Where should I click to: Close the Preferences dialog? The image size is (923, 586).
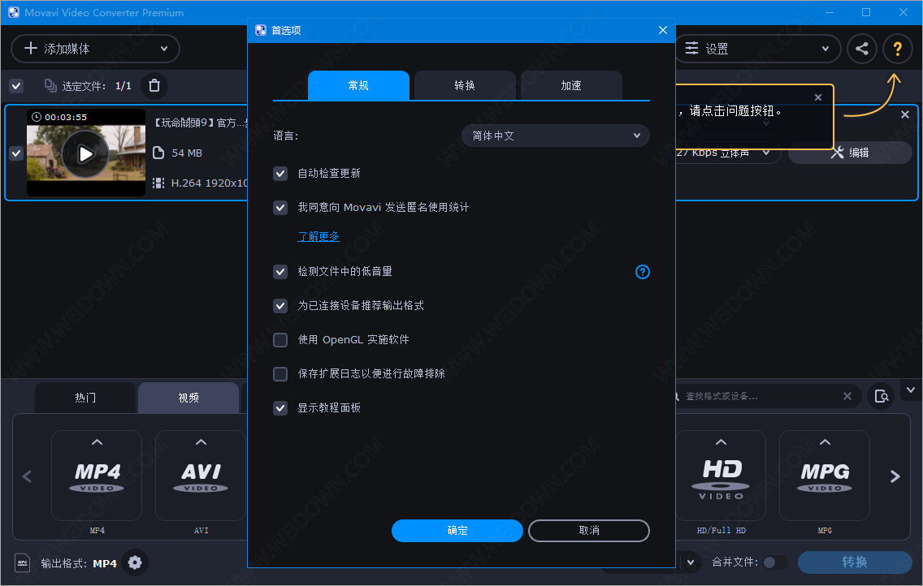tap(663, 30)
